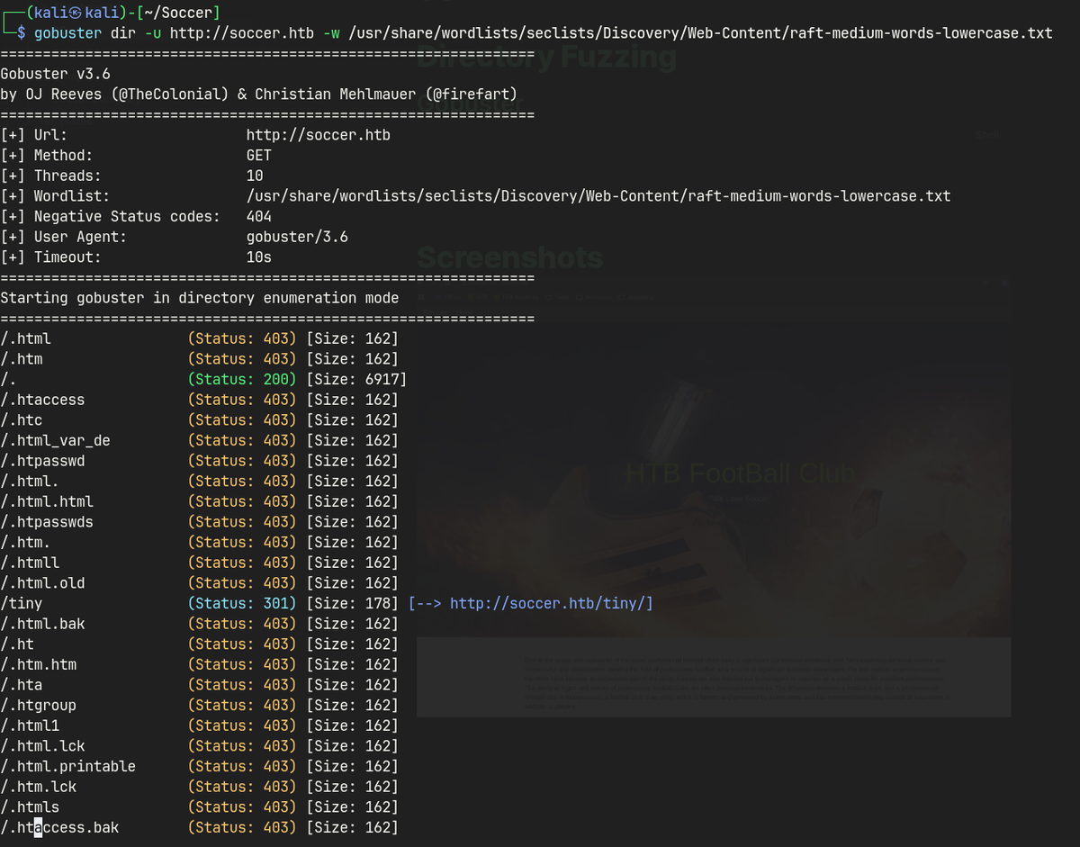
Task: Click the "/.ht" result entry
Action: 17,644
